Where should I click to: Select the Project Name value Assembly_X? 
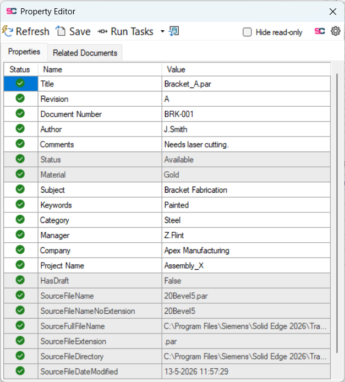coord(246,265)
